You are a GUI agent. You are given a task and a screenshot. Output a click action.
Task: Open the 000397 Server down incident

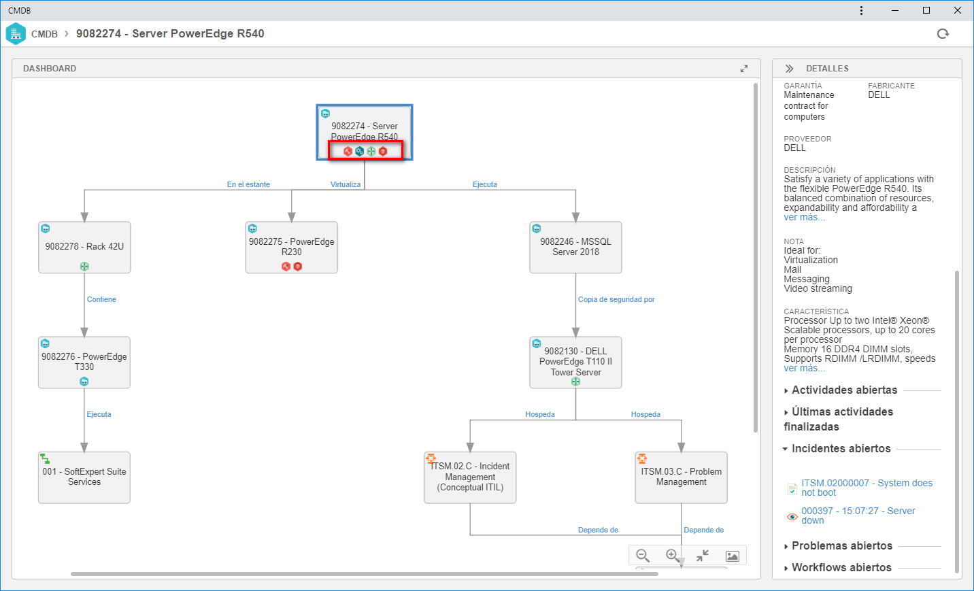[x=858, y=516]
